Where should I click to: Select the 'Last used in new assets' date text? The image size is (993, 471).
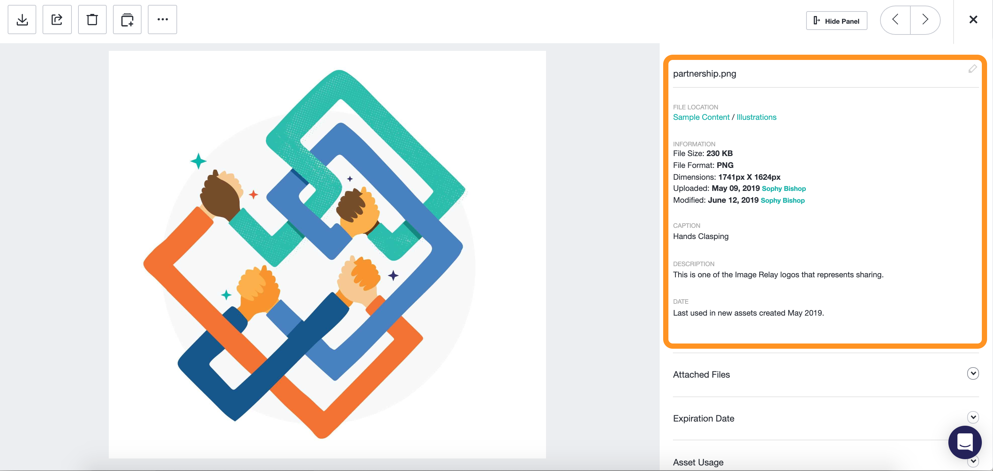coord(748,313)
